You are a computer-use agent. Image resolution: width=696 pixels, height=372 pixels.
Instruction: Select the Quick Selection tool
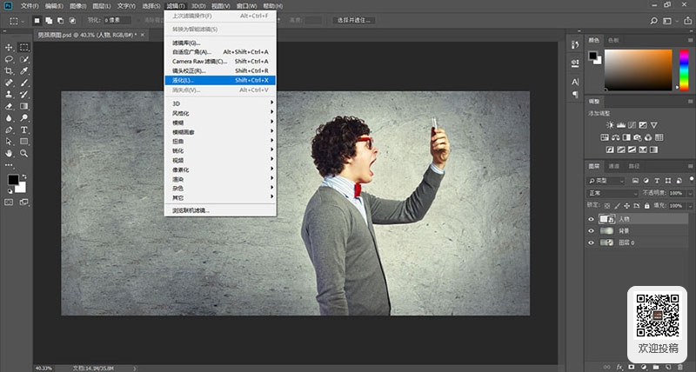(24, 59)
